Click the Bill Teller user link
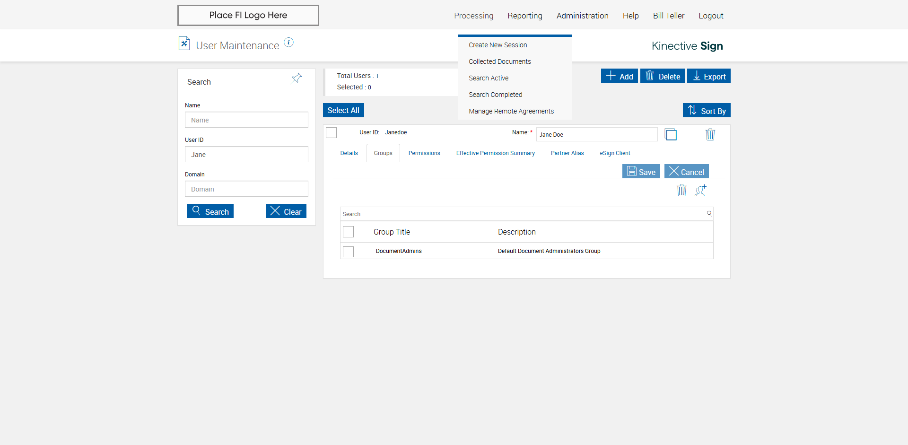The image size is (908, 445). 669,16
